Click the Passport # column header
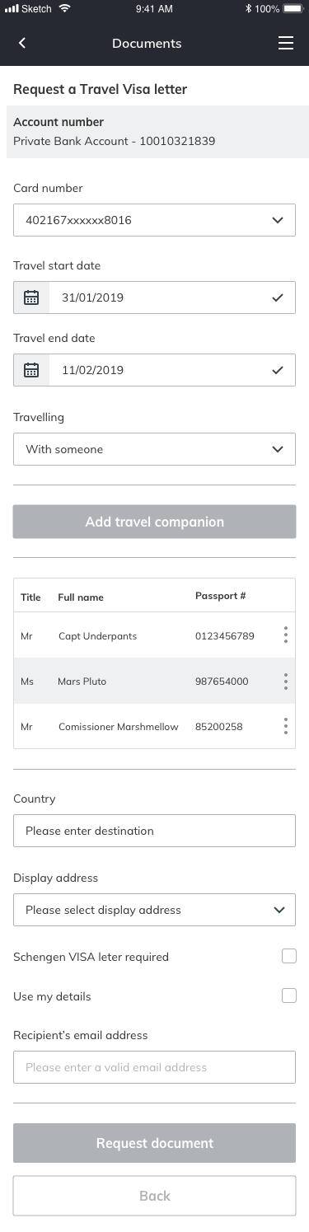The image size is (309, 1232). point(220,595)
